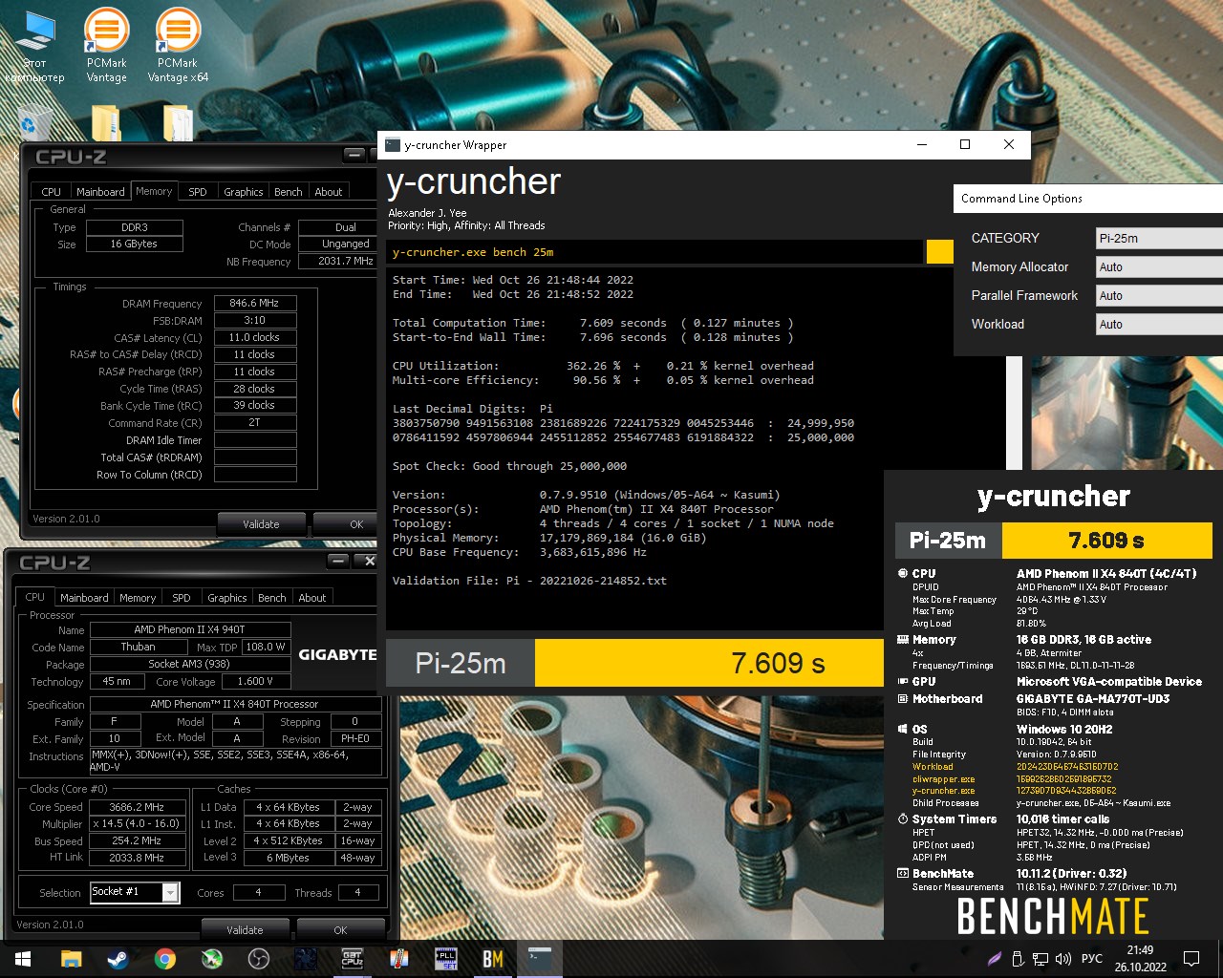Click the CAS# Latency value 11.0 clocks
1223x978 pixels.
[255, 338]
